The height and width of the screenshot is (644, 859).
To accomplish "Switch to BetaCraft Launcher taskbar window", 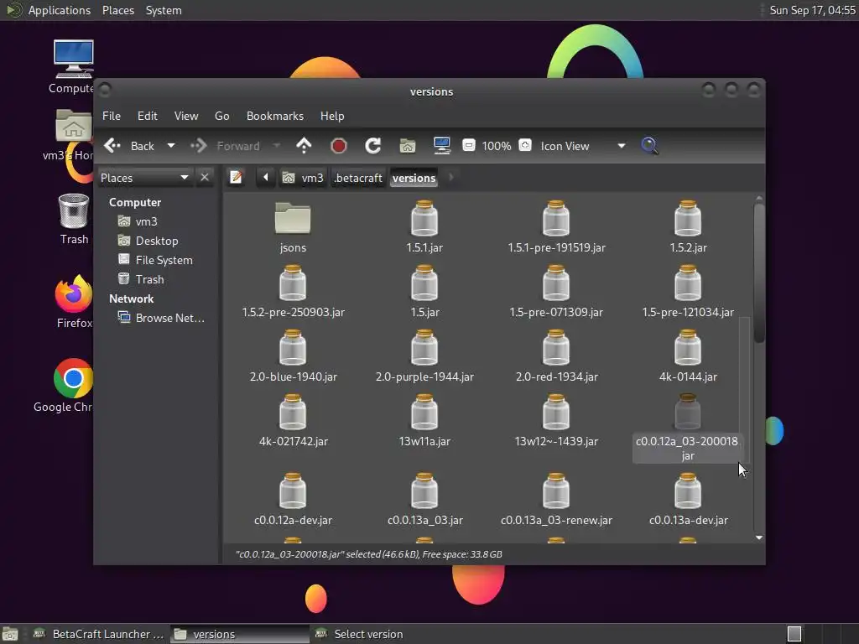I will [99, 634].
